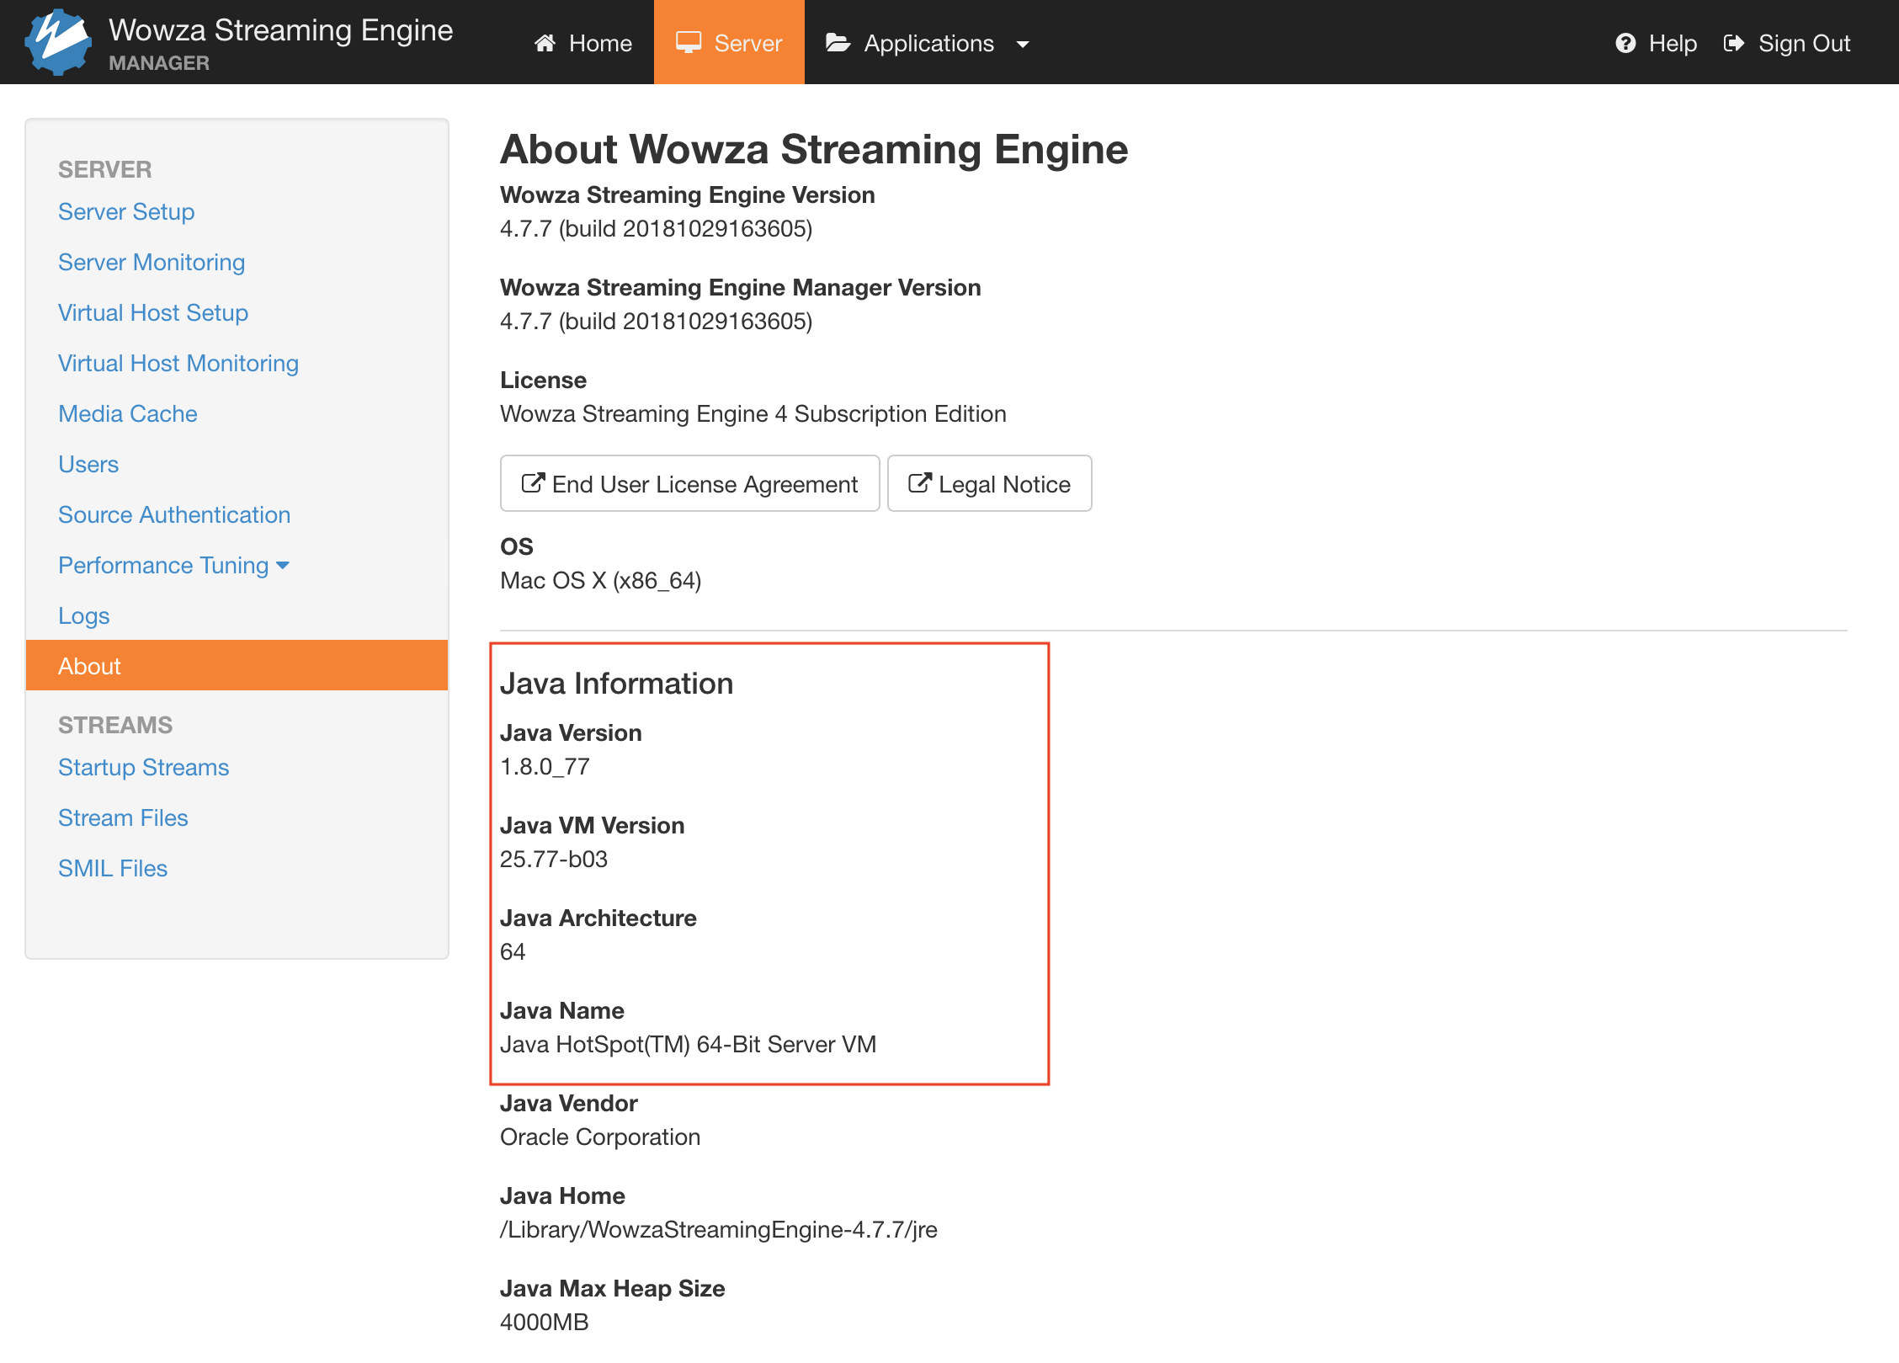This screenshot has width=1899, height=1363.
Task: Click the Help question mark icon
Action: coord(1625,43)
